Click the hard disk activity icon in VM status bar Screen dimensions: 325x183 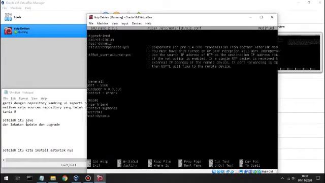(214, 172)
